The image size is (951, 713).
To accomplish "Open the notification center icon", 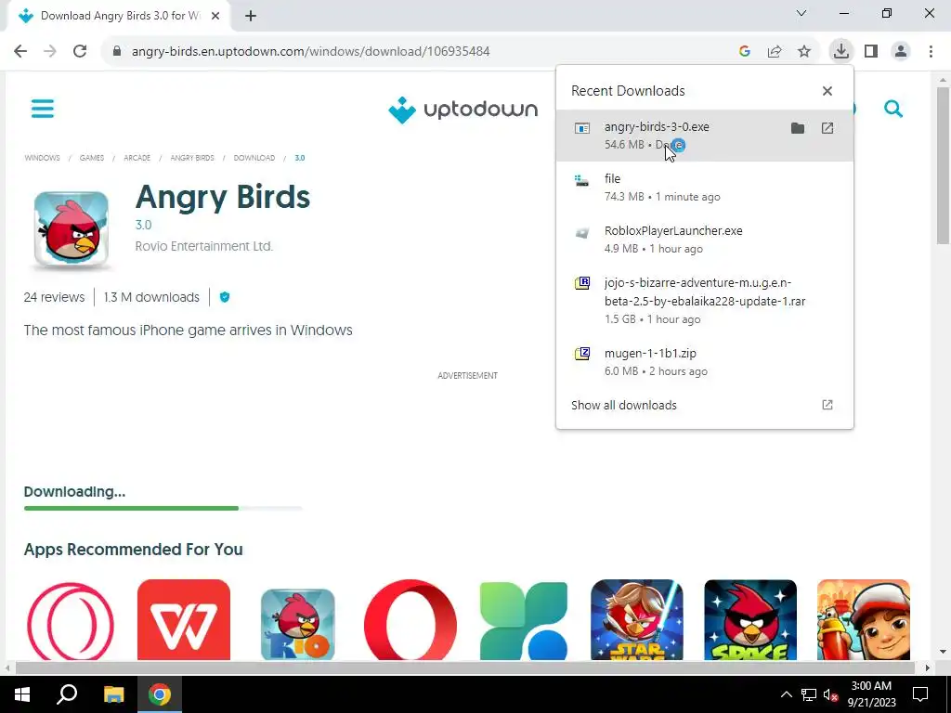I will 920,694.
